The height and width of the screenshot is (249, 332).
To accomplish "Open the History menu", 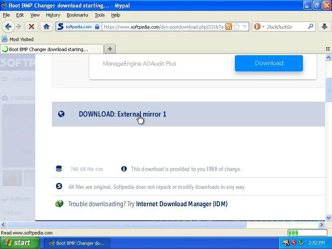I will coord(53,15).
